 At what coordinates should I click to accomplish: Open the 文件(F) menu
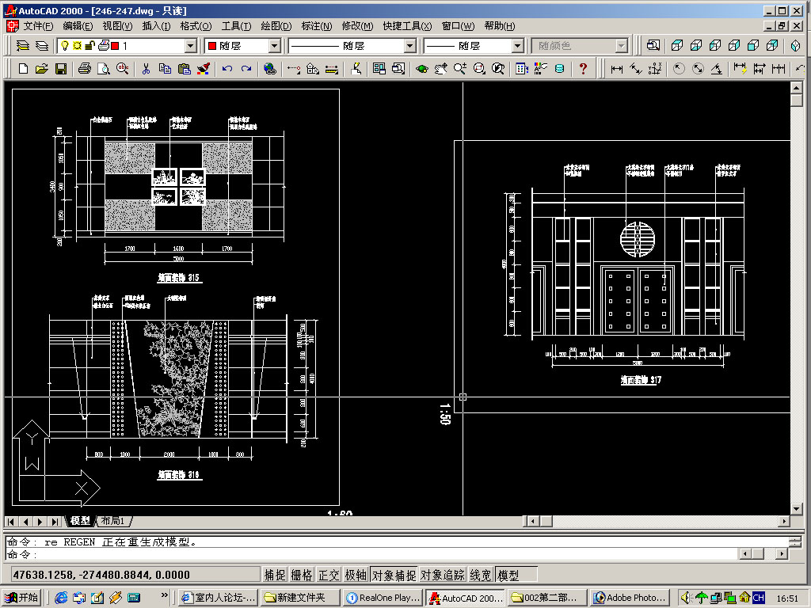pyautogui.click(x=38, y=26)
